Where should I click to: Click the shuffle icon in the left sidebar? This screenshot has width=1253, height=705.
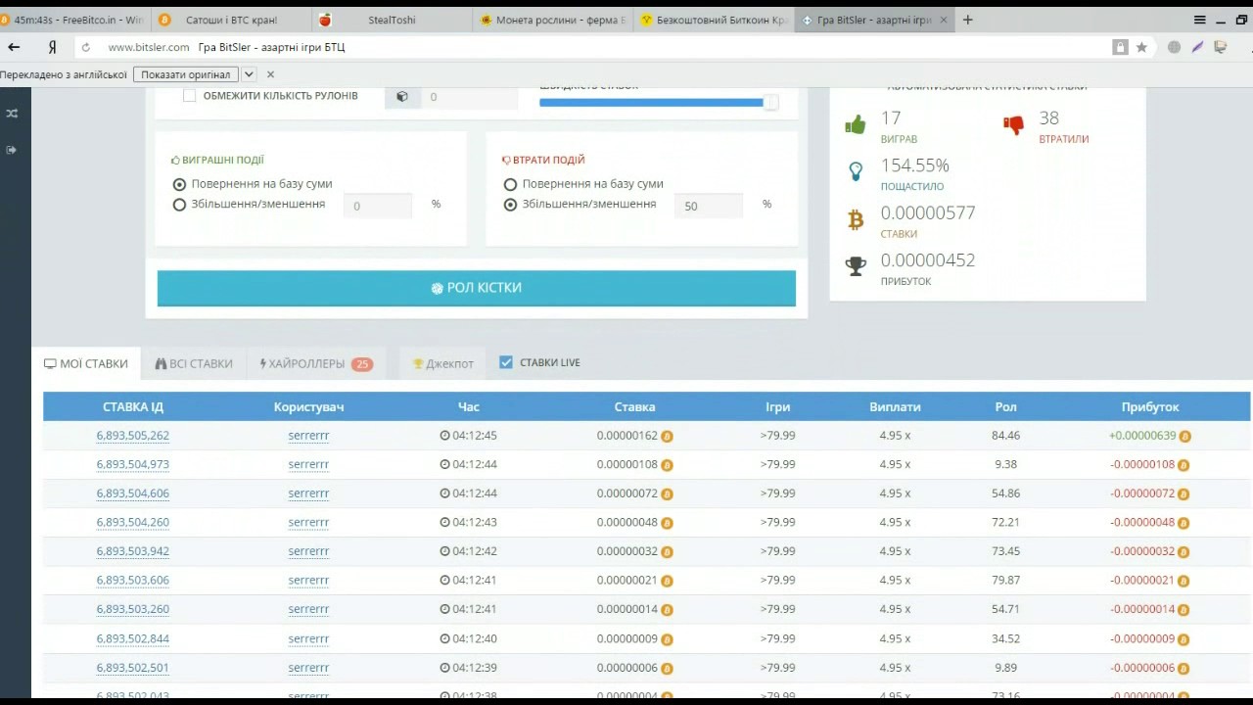12,114
